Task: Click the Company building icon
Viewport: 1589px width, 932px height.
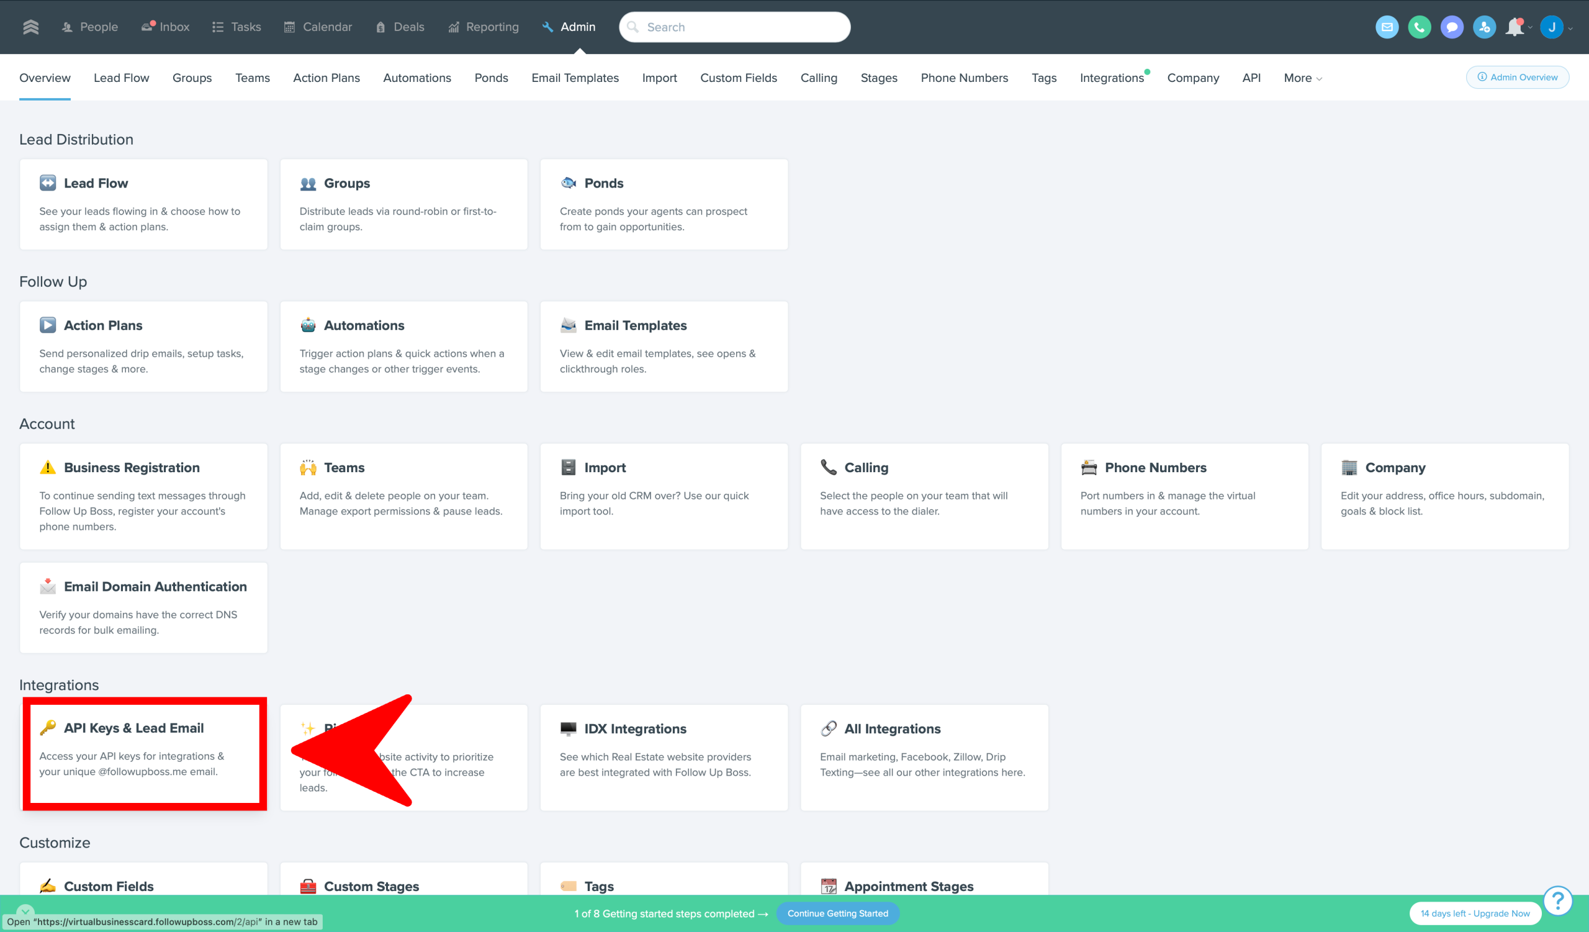Action: coord(1349,468)
